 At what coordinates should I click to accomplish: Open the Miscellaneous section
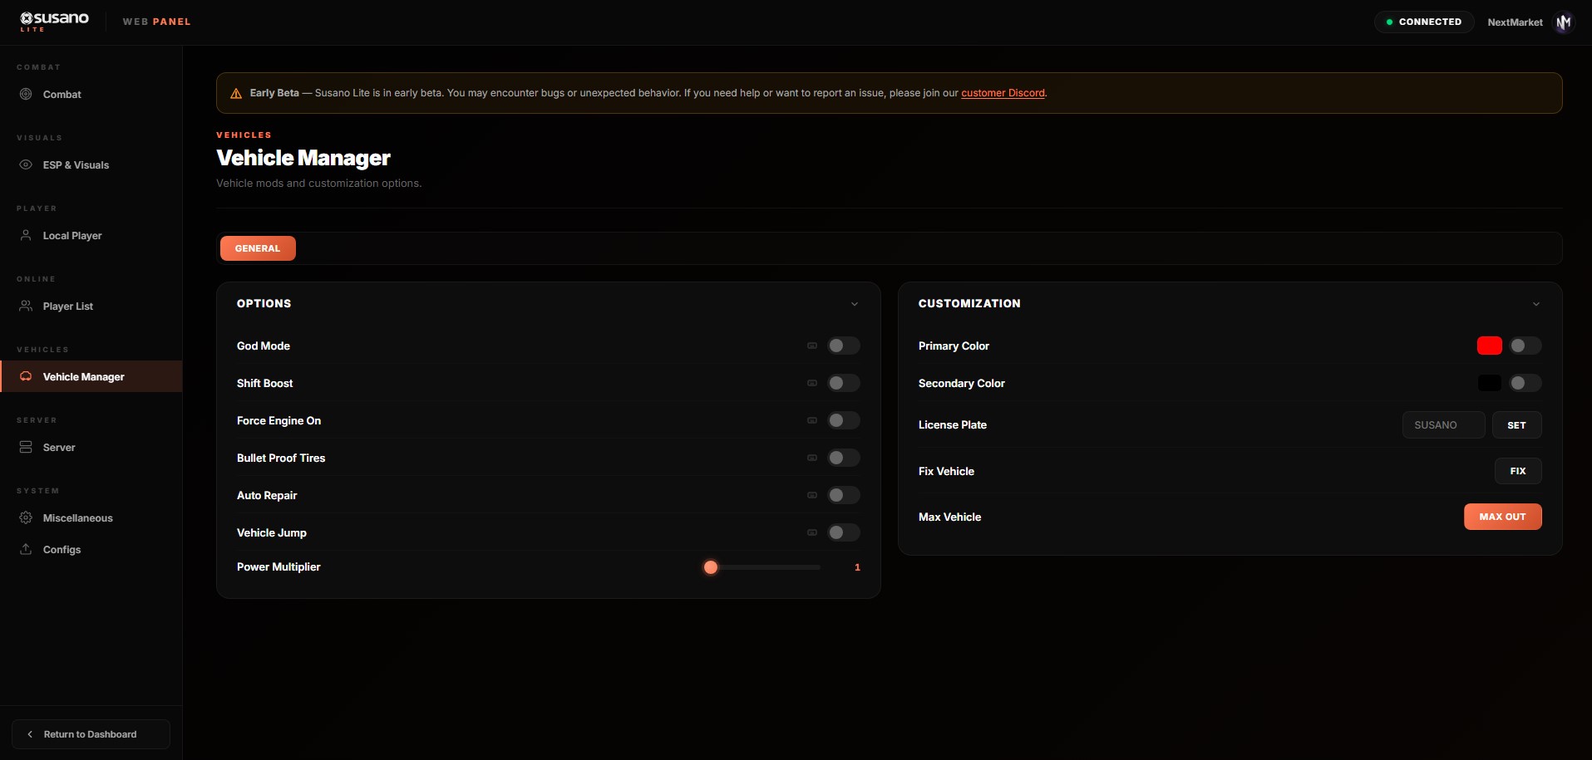[x=91, y=517]
